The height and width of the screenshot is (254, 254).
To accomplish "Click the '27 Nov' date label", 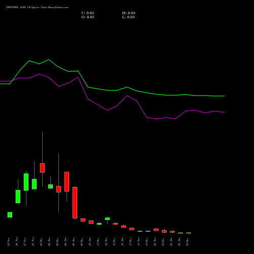I will click(x=25, y=242).
